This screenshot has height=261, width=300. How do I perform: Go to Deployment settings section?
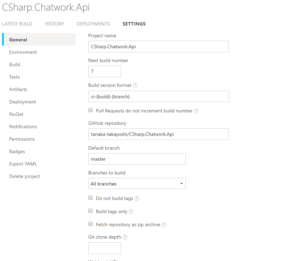(x=22, y=102)
